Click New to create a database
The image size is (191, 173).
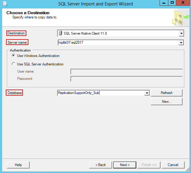(x=167, y=102)
